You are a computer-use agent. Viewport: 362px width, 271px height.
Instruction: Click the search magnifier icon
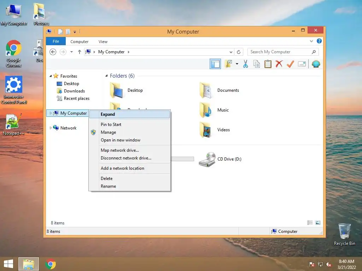314,52
